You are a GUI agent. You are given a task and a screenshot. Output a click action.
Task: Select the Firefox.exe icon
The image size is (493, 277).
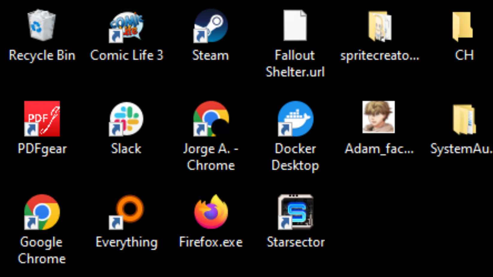(x=211, y=212)
